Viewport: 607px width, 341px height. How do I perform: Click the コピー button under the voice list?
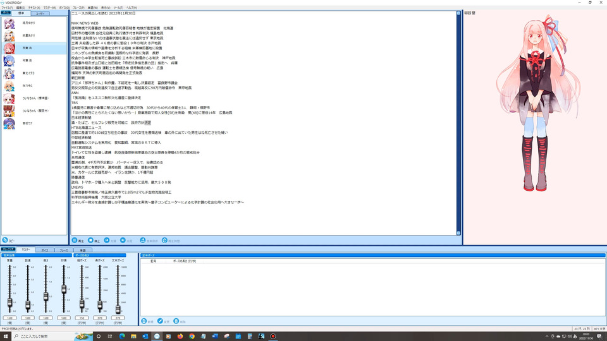coord(8,241)
